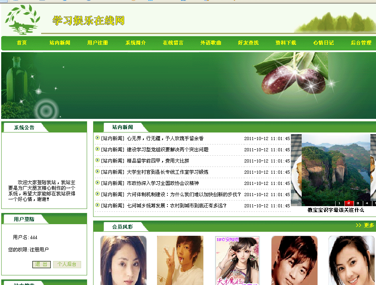Open the anime girl member photo
Viewport: 376px width, 285px height.
click(x=237, y=260)
